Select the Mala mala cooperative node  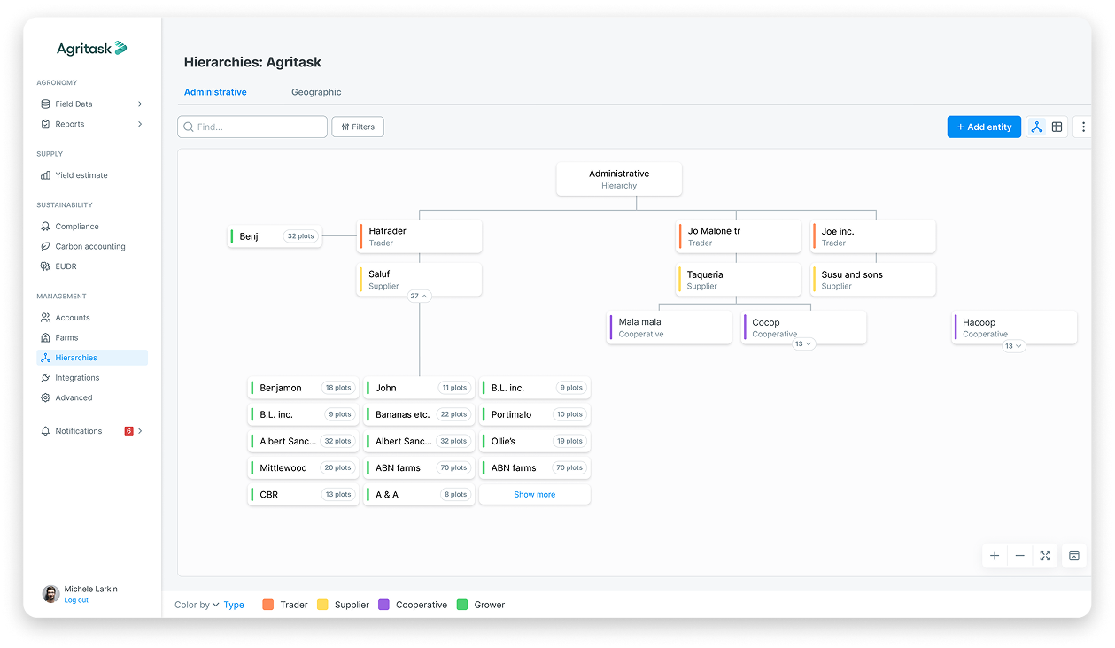click(670, 328)
